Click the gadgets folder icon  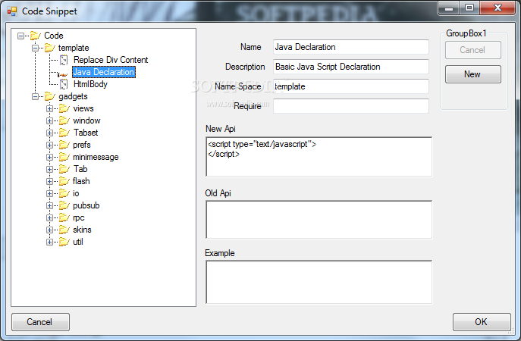tap(49, 97)
